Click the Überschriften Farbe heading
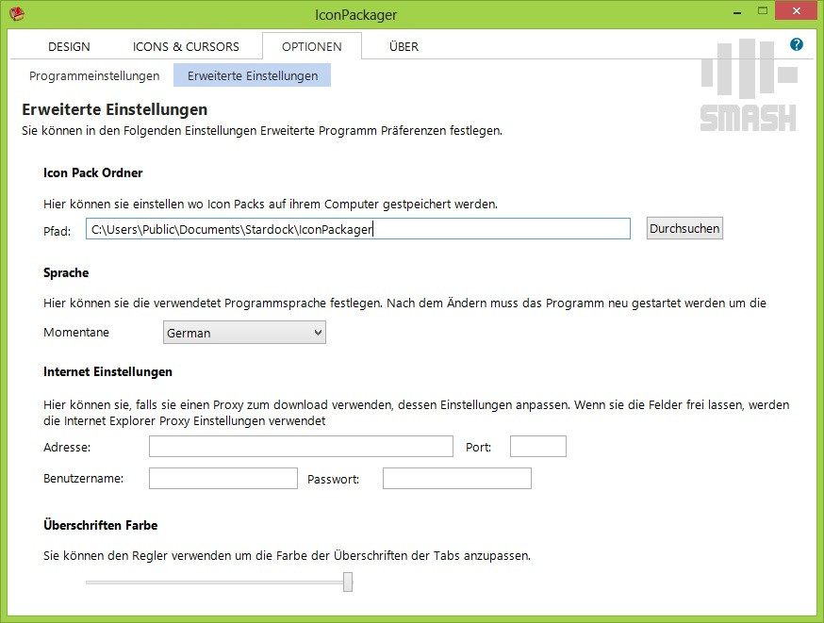This screenshot has width=824, height=623. coord(100,525)
